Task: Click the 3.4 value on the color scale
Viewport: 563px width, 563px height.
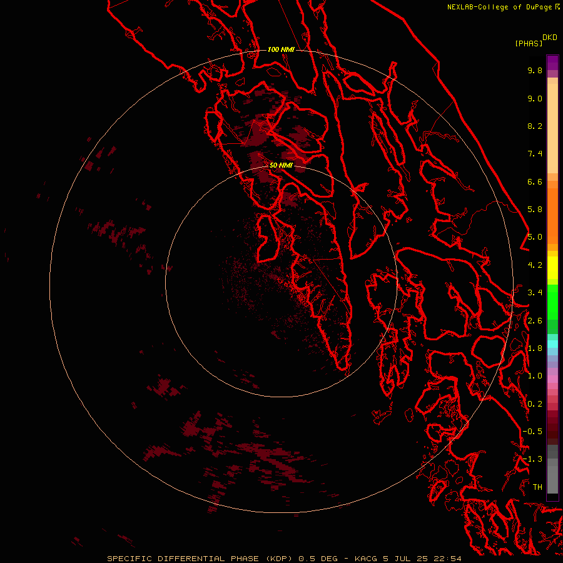Action: coord(535,293)
